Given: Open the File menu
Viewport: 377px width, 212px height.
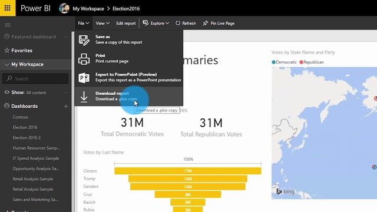Looking at the screenshot, I should click(x=83, y=24).
